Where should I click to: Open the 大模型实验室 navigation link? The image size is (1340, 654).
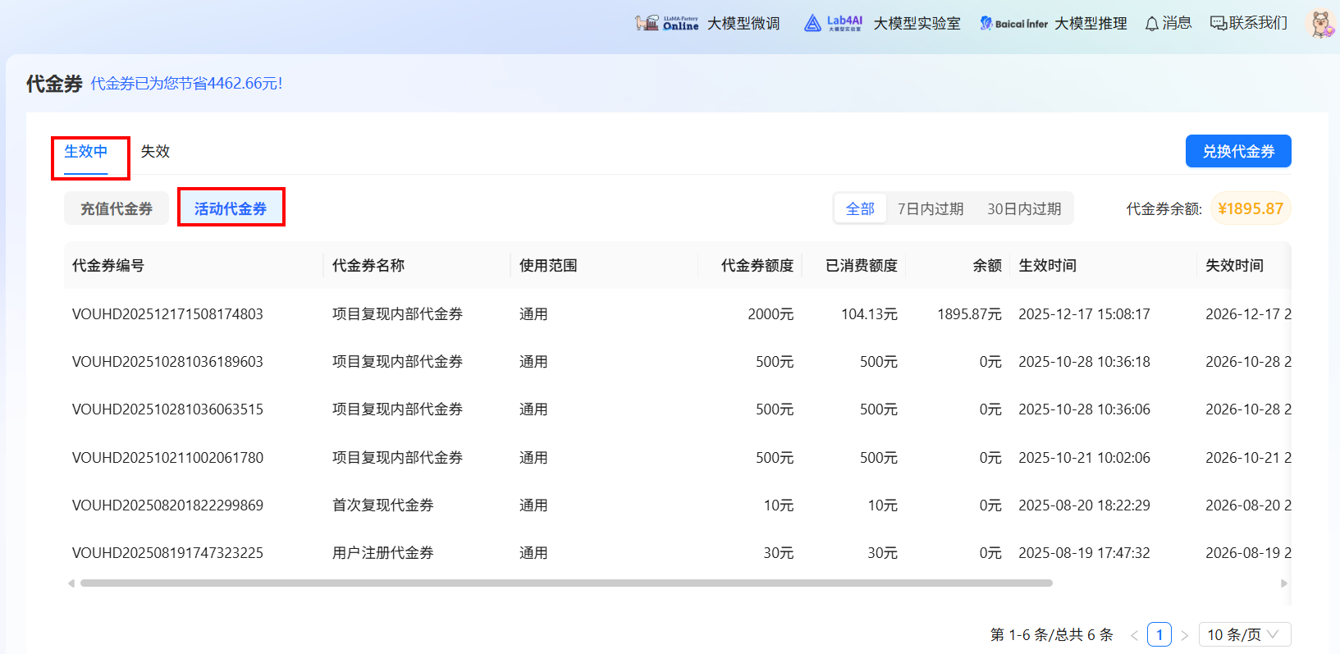coord(917,24)
